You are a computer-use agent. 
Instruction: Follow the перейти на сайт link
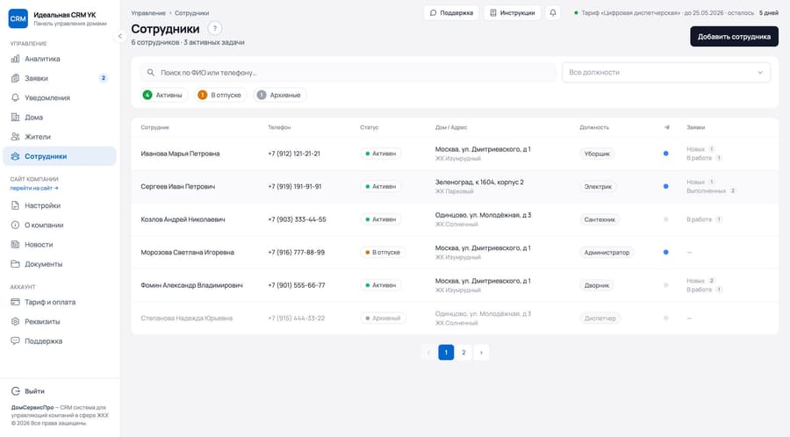[x=34, y=188]
